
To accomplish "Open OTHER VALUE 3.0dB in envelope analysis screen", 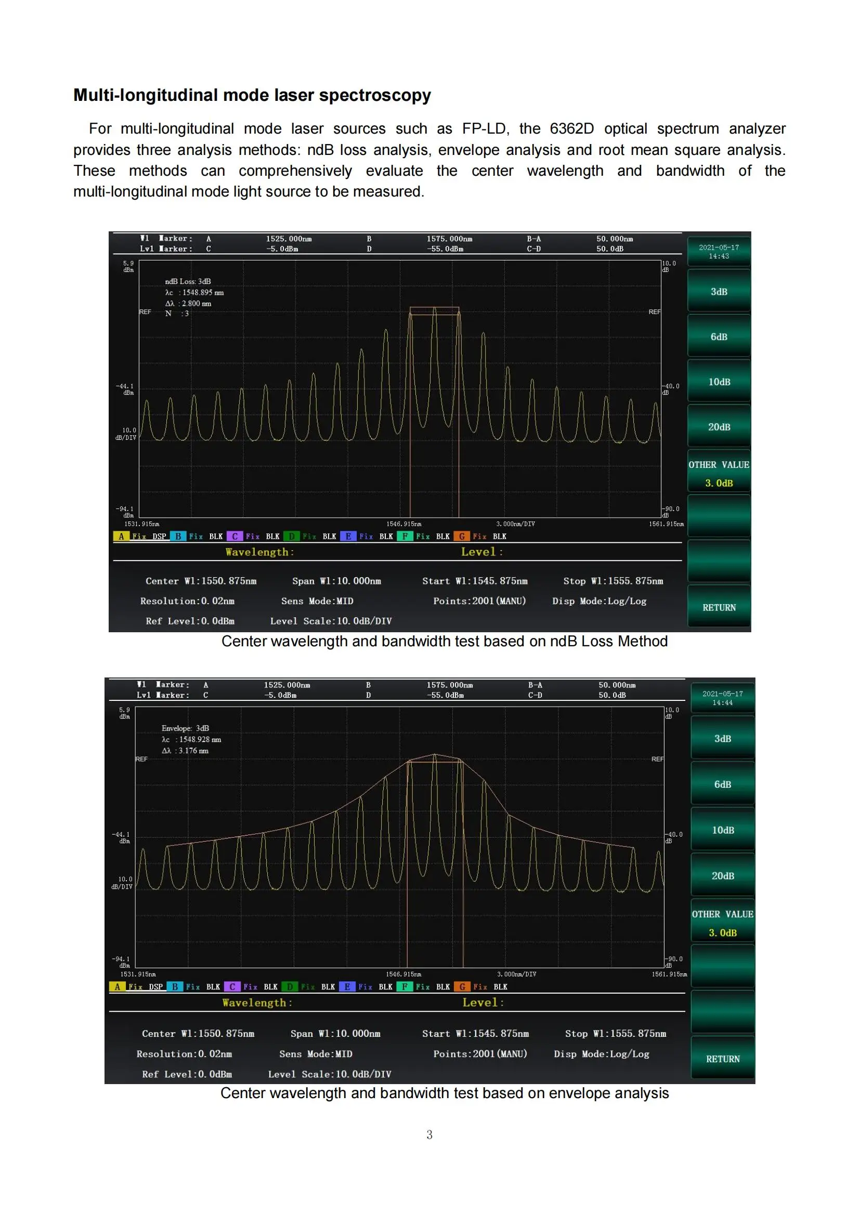I will click(x=722, y=923).
